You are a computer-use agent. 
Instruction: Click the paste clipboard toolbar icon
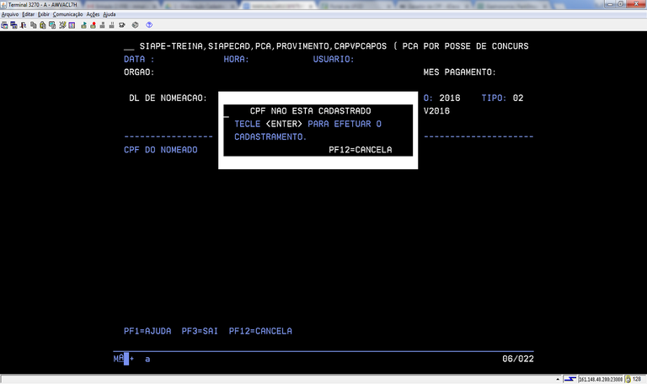pos(42,25)
